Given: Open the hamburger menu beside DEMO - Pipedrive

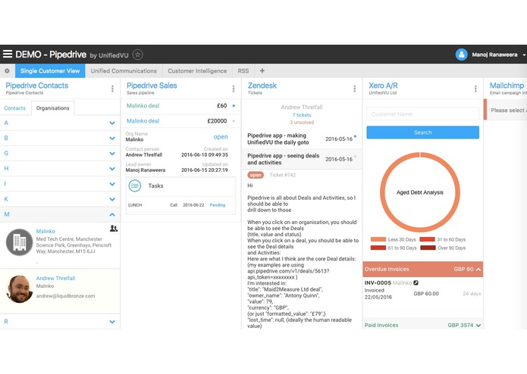Looking at the screenshot, I should tap(8, 54).
